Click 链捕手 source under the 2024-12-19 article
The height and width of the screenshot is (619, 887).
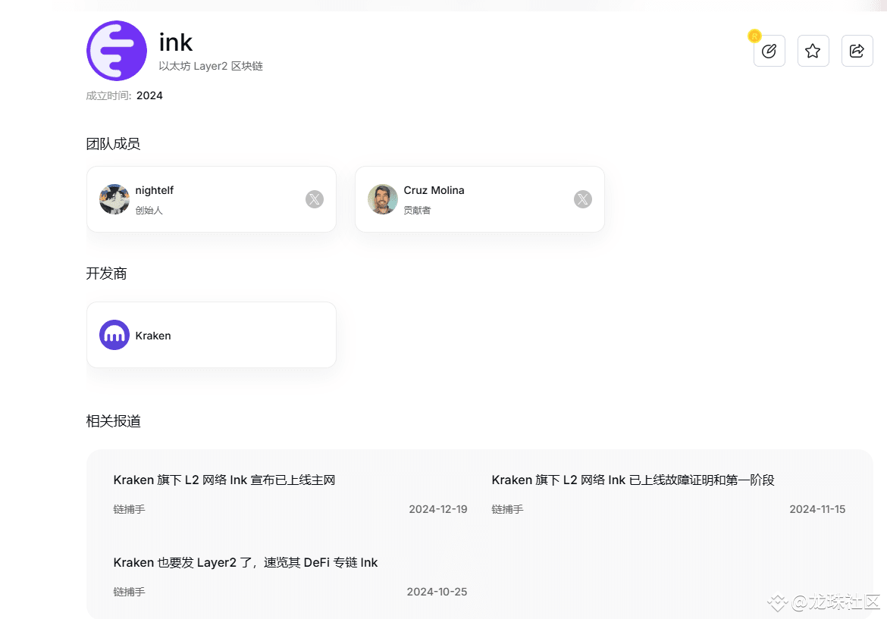[129, 509]
